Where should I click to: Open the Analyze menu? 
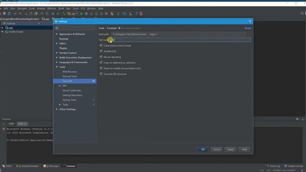(41, 9)
